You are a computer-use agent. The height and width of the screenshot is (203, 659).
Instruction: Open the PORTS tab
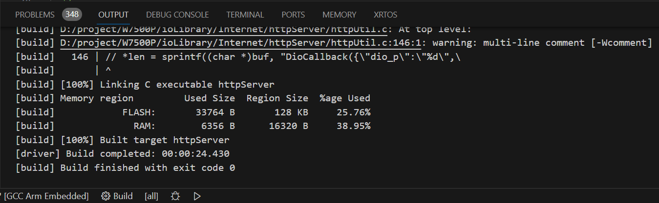[x=293, y=15]
